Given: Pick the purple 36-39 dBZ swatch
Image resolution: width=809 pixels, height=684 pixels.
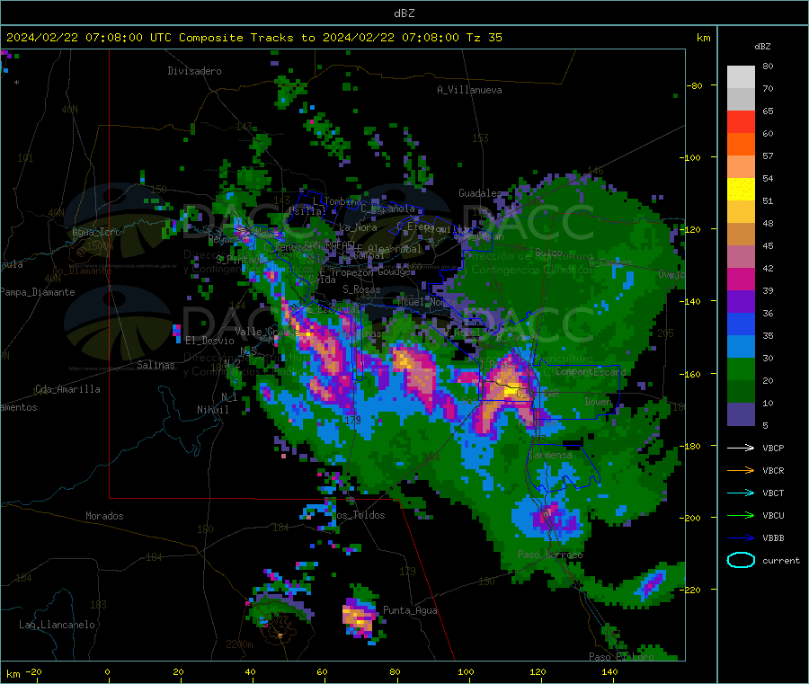Looking at the screenshot, I should [741, 302].
